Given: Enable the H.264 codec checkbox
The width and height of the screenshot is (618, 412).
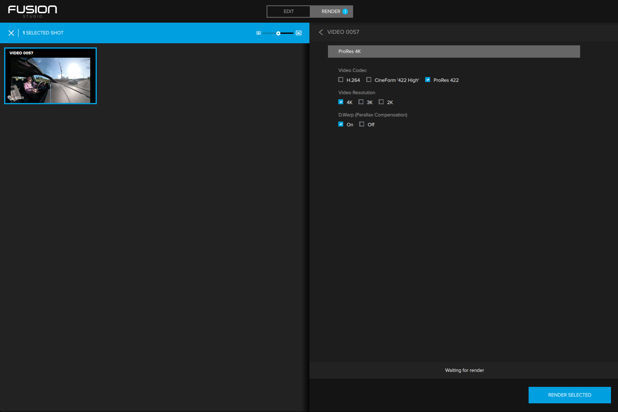Looking at the screenshot, I should pos(341,80).
